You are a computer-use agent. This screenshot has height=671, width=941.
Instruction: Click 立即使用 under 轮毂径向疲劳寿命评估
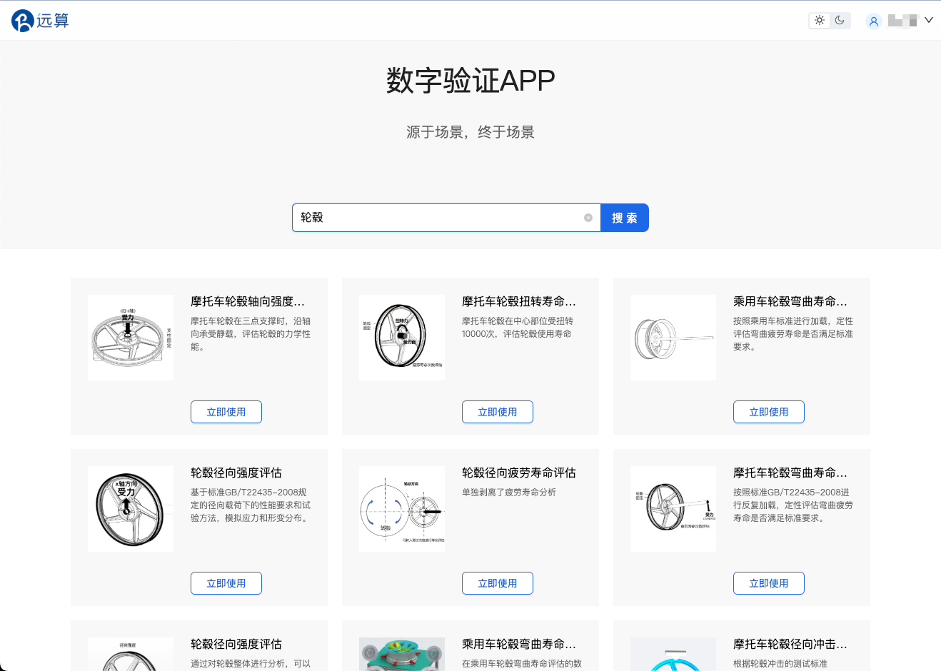498,583
